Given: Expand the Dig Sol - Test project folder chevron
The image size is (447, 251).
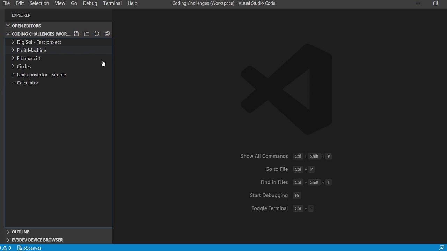Looking at the screenshot, I should [13, 42].
